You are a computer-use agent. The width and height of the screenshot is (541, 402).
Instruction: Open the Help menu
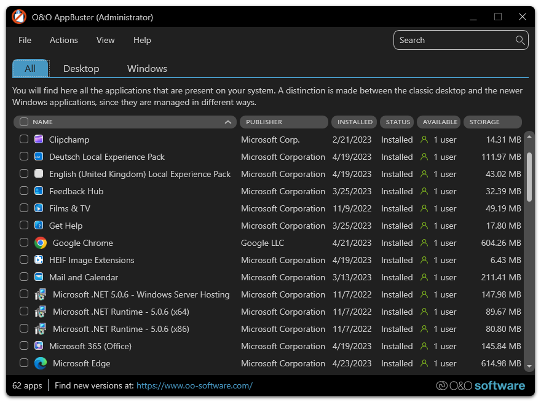[x=142, y=40]
